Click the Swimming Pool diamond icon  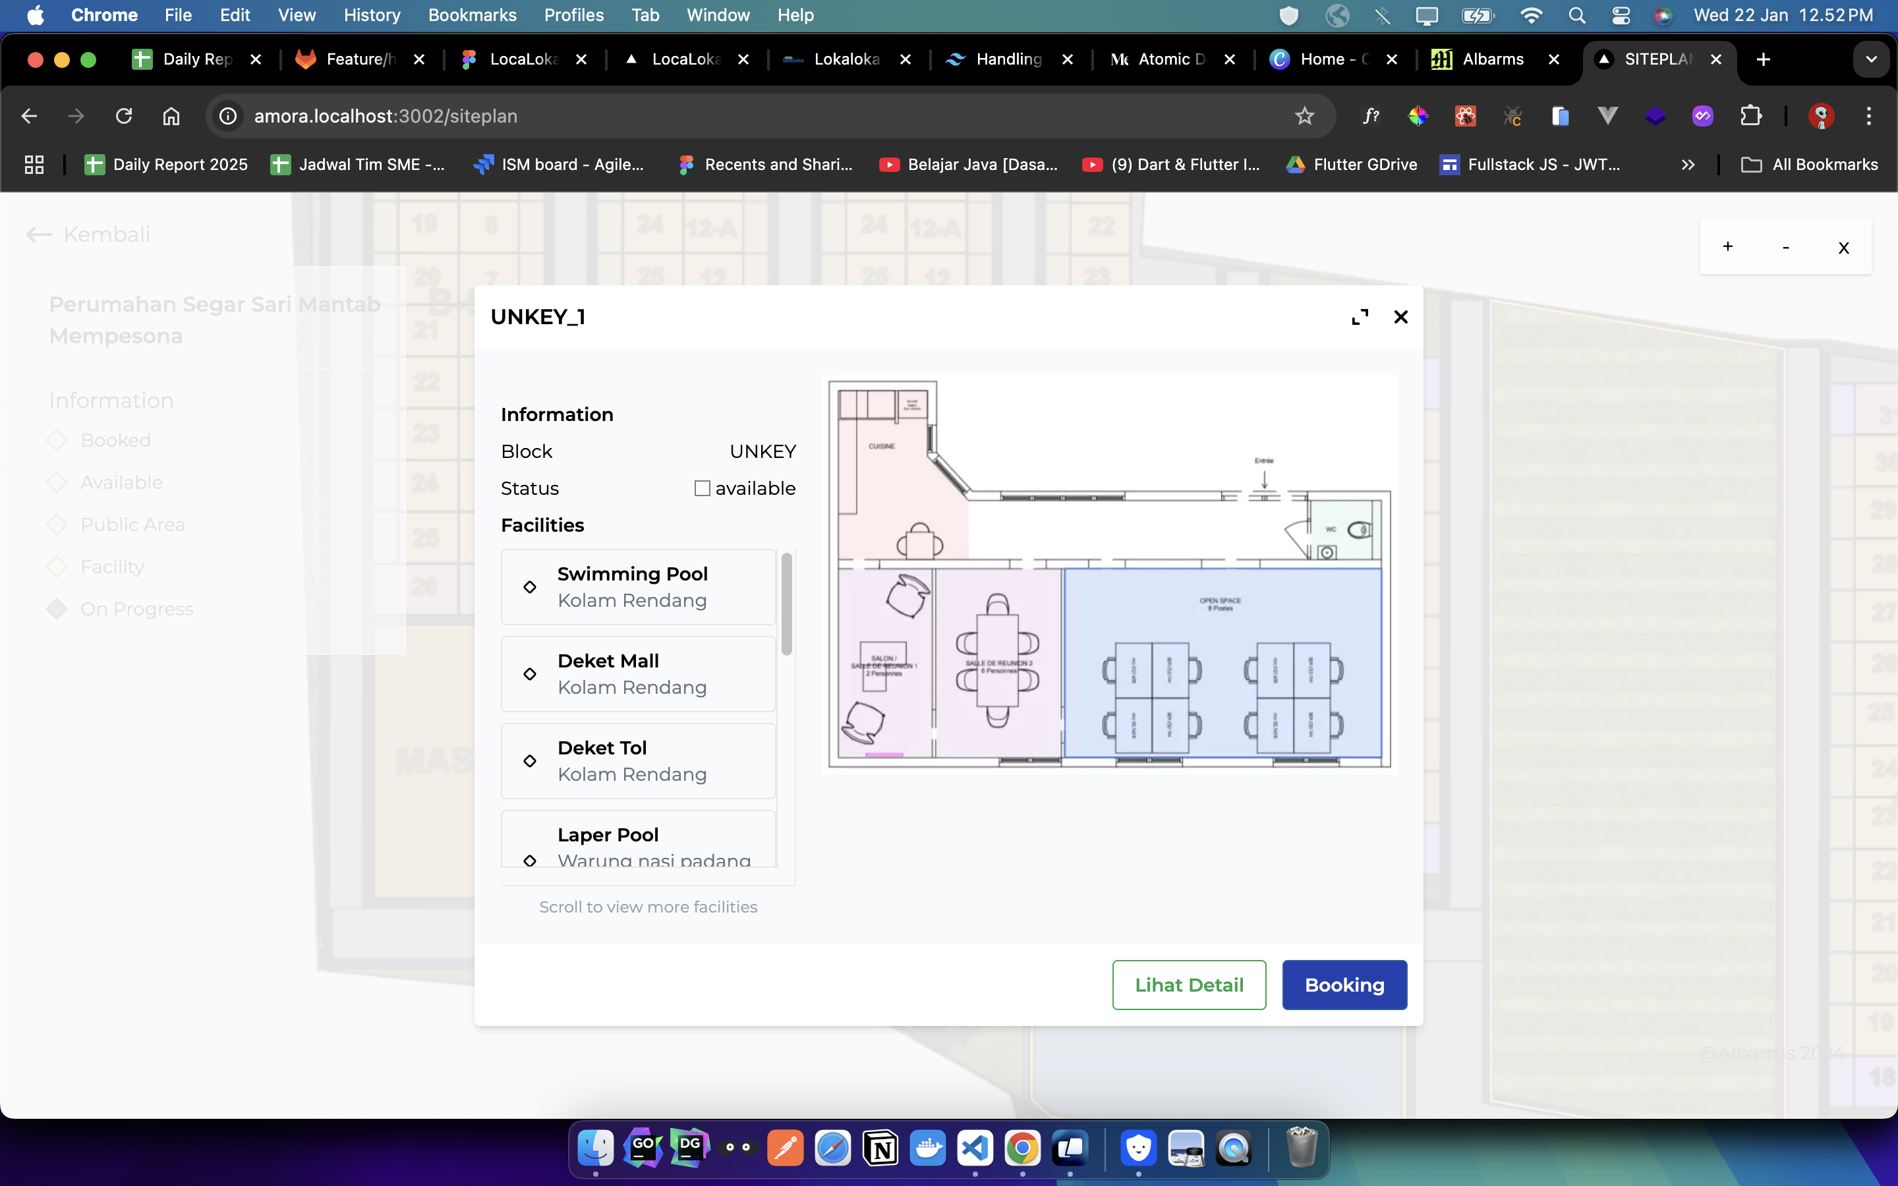pos(530,586)
